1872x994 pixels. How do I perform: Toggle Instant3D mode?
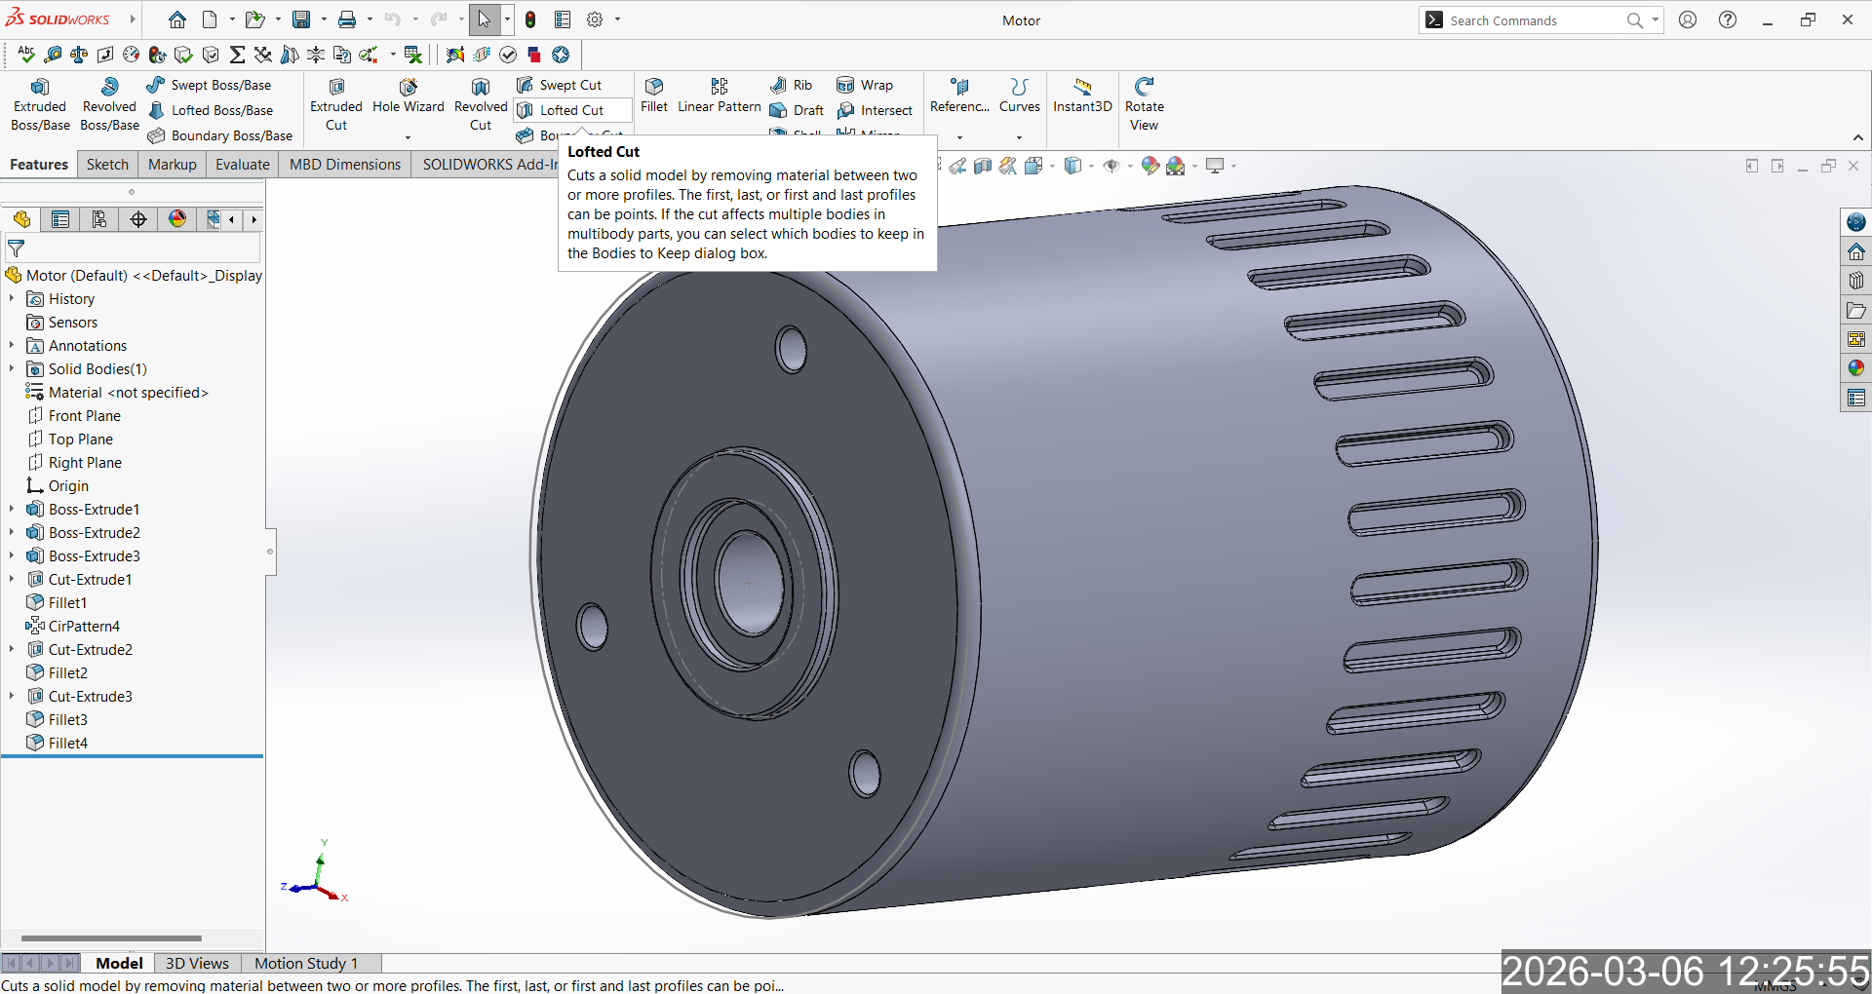(1082, 96)
